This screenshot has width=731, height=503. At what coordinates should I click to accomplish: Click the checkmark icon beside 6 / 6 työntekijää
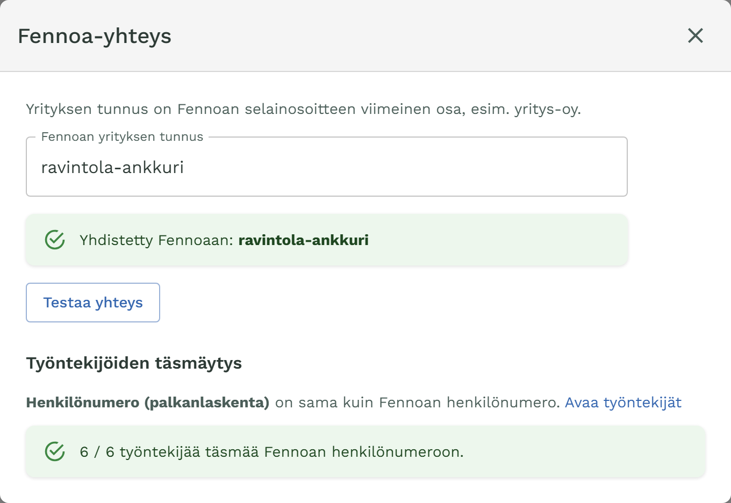[55, 451]
